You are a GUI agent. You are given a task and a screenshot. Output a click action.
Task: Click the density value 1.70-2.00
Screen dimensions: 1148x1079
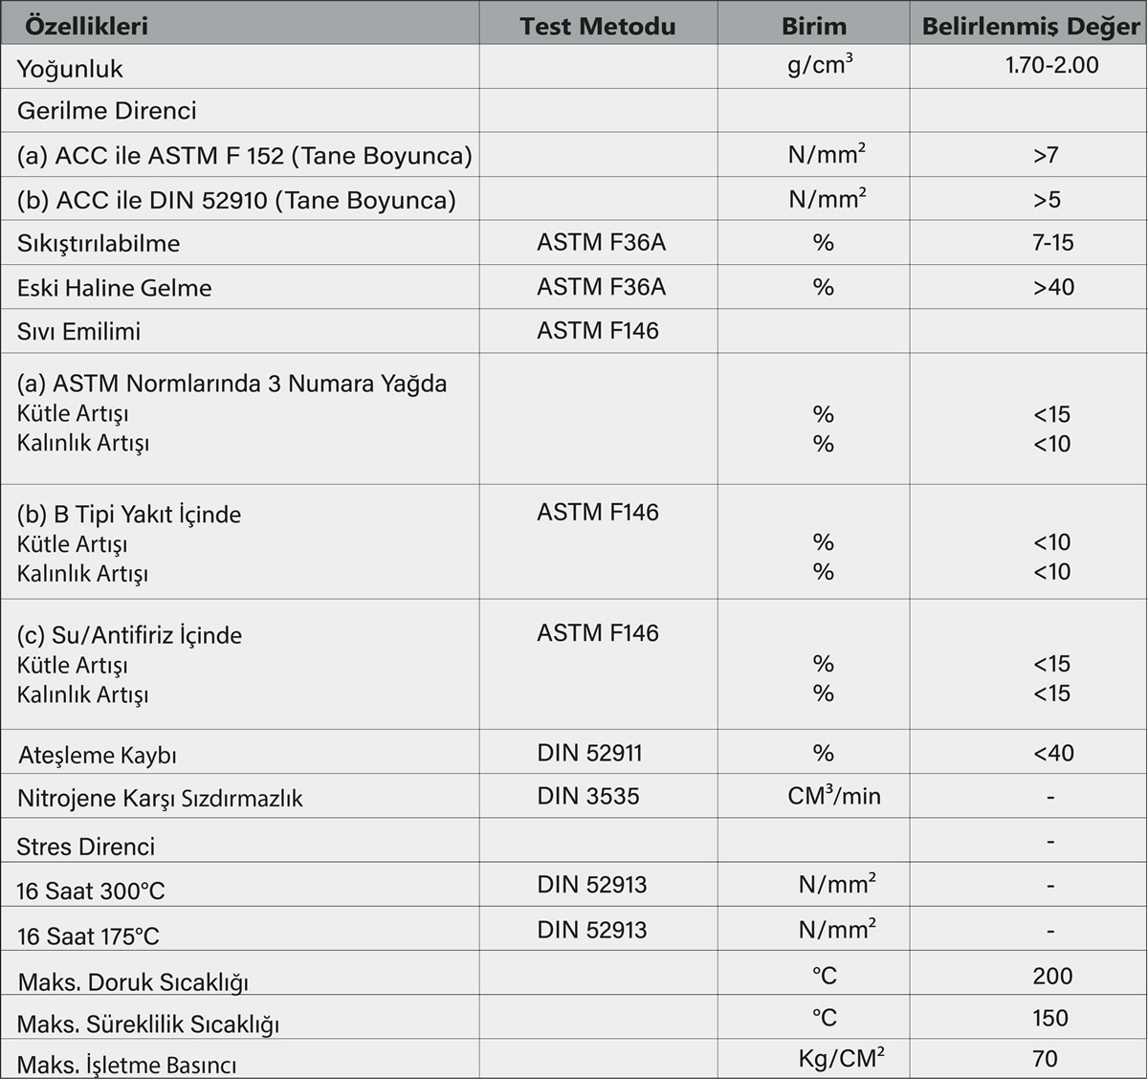tap(1051, 65)
